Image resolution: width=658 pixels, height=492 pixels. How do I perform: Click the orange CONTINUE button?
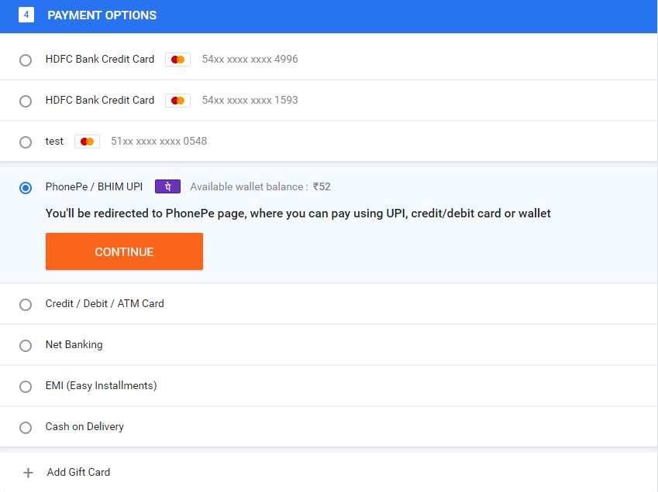coord(124,251)
